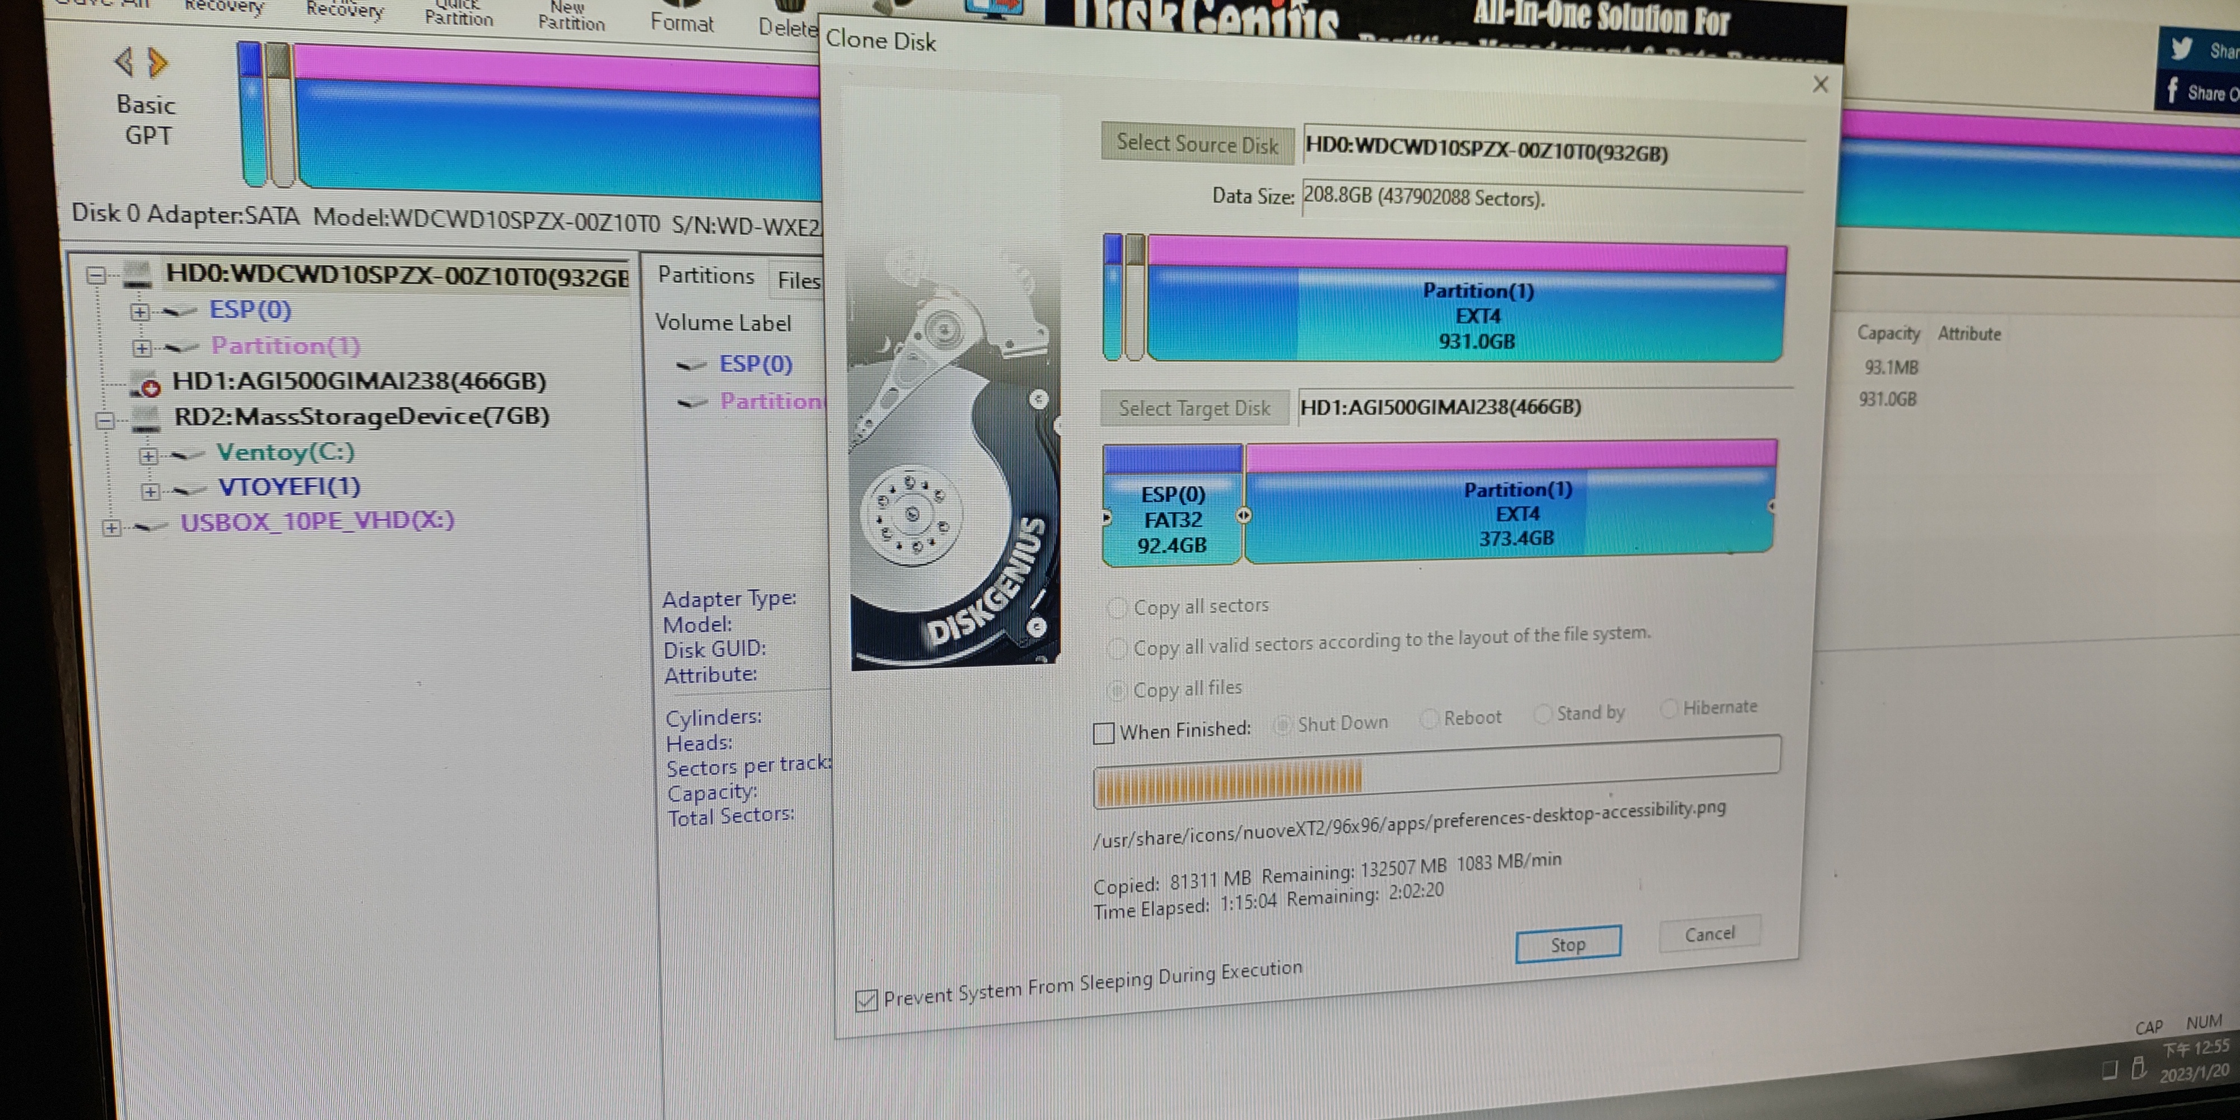This screenshot has height=1120, width=2240.
Task: Toggle the When Finished checkbox
Action: click(x=1103, y=733)
